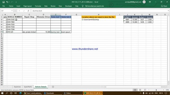The image size is (170, 95).
Task: Open the www.thundershare.net link
Action: 85,49
